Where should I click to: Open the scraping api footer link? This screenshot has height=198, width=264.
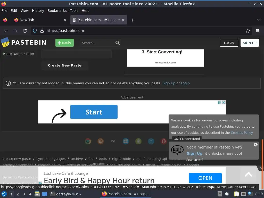tap(156, 159)
